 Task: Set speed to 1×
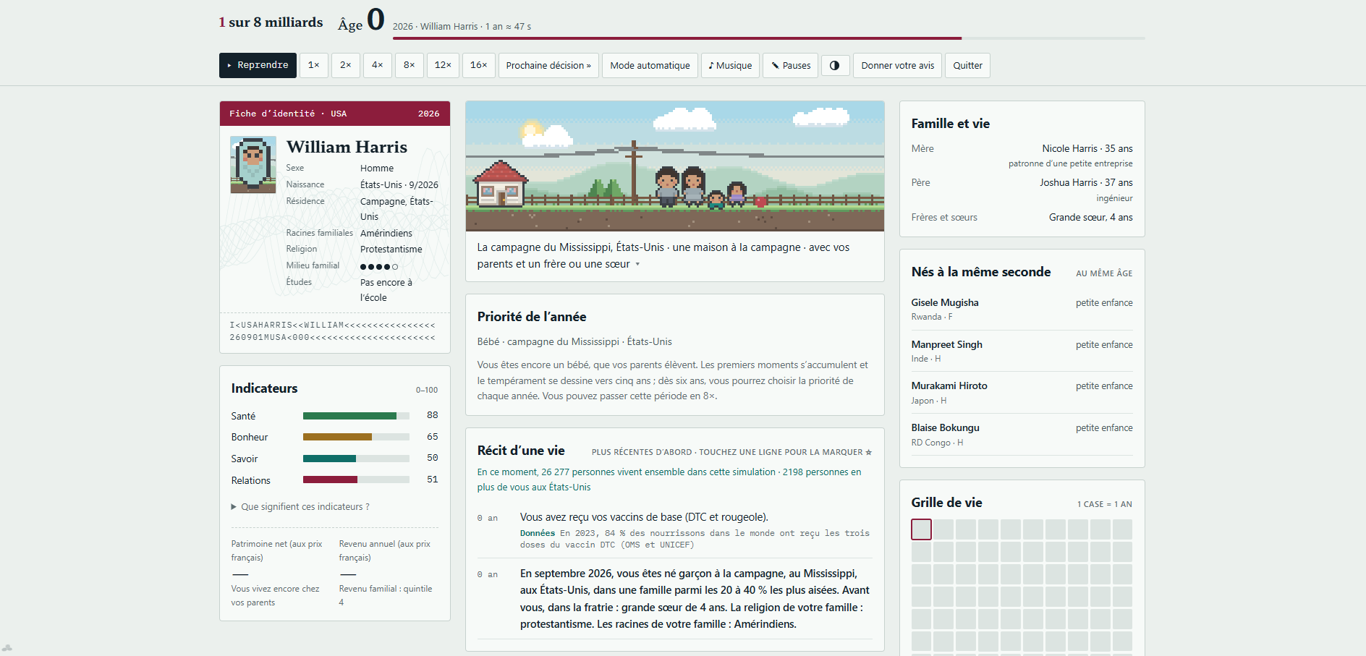(x=313, y=65)
